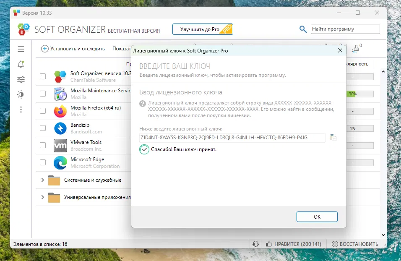Screen dimensions: 401x261
Task: Click the help question mark icon
Action: pos(143,103)
